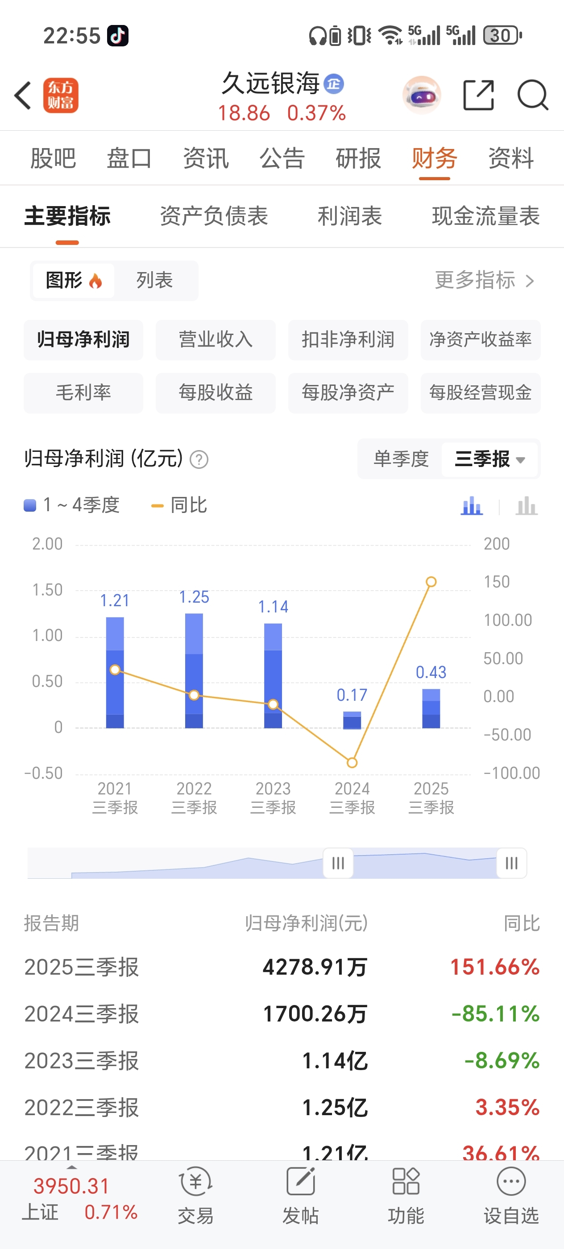This screenshot has width=564, height=1249.
Task: Open the 研报 tab
Action: (358, 158)
